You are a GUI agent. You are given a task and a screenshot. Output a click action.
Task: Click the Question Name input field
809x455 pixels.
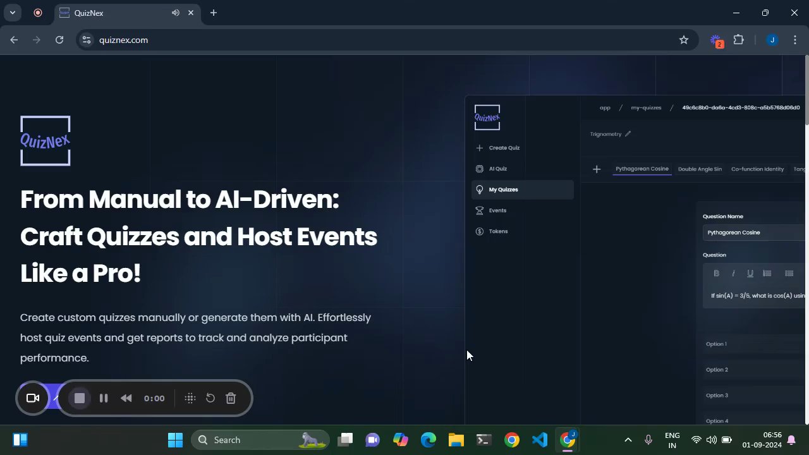click(x=755, y=233)
